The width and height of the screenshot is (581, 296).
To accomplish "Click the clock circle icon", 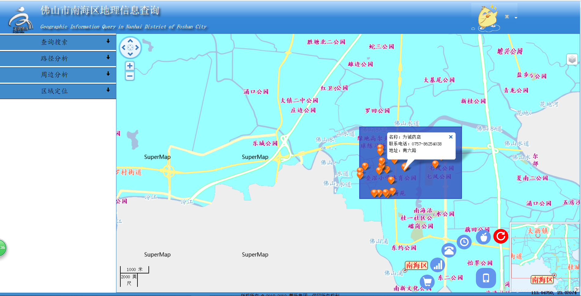I will (x=464, y=242).
